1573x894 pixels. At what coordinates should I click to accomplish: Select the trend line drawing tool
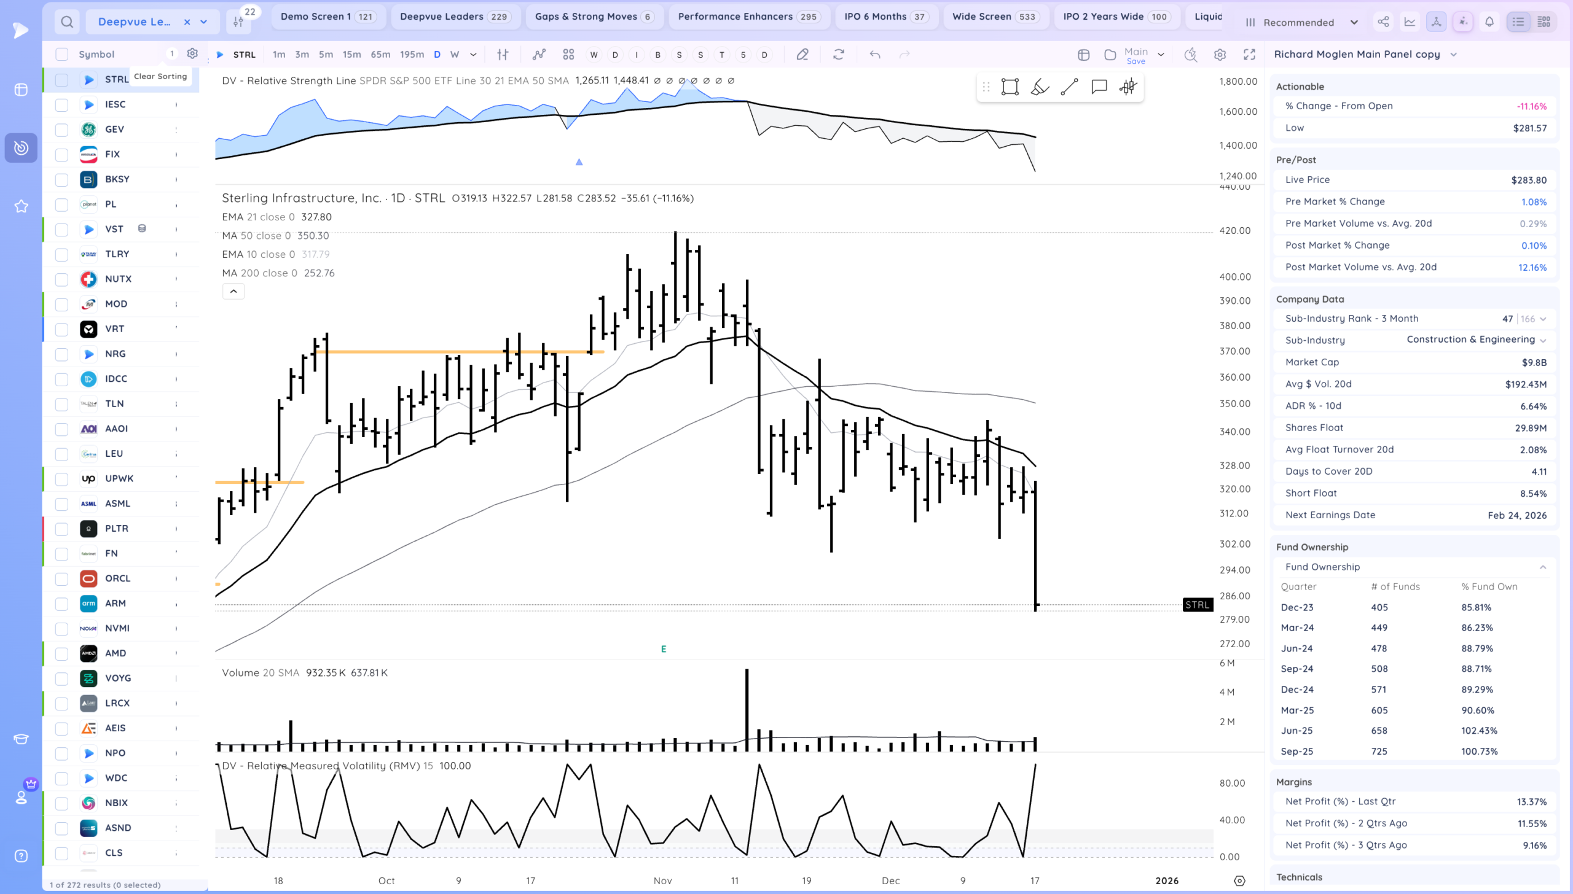pos(1069,87)
